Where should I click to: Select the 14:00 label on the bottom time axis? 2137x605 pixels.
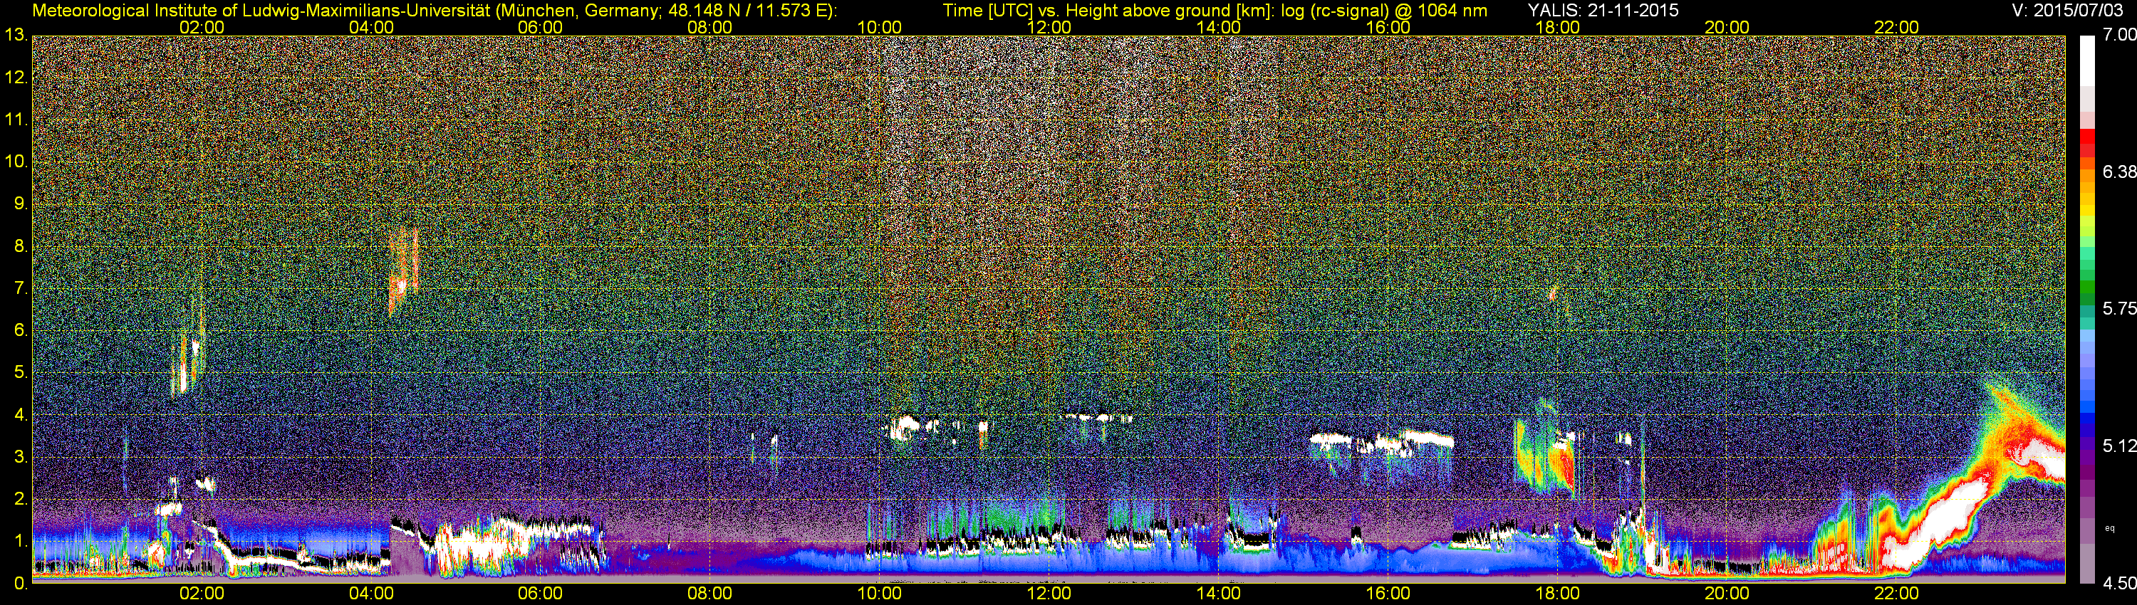[1219, 594]
